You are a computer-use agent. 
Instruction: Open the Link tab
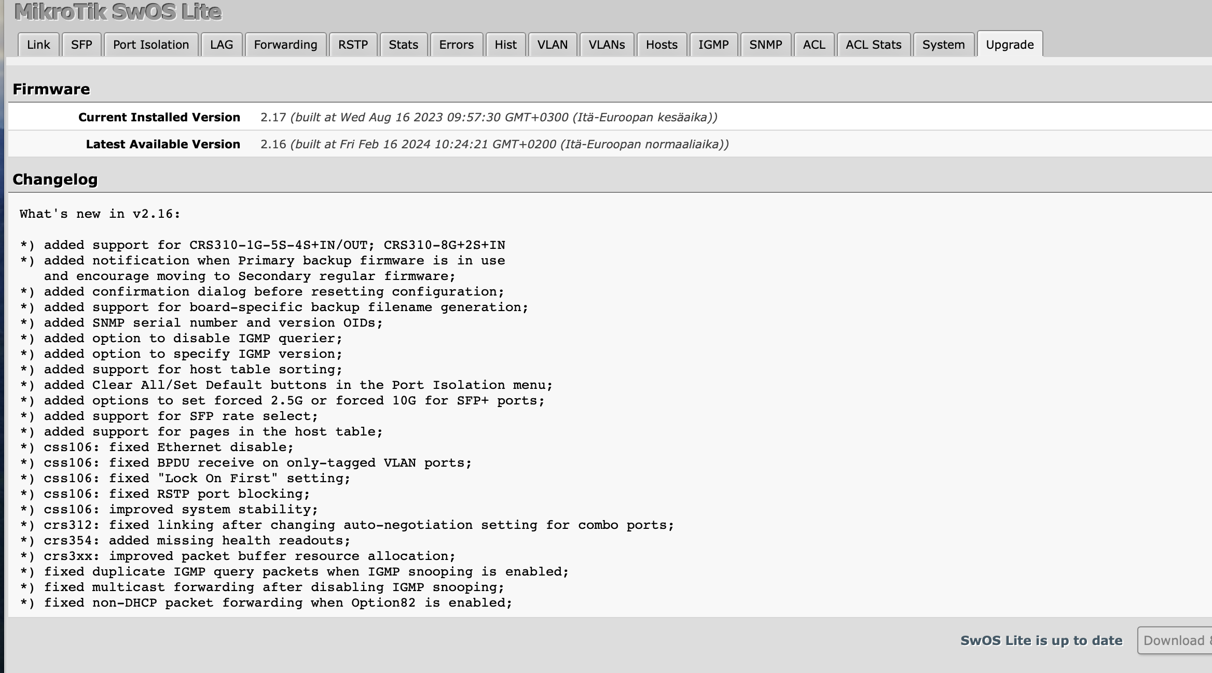click(38, 45)
